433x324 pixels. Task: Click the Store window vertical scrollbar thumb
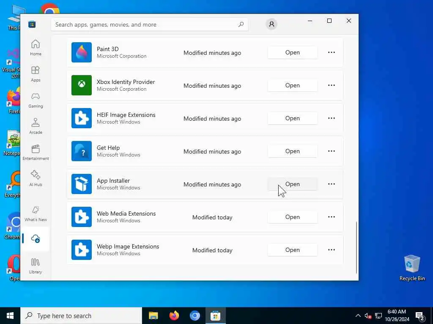tap(356, 247)
